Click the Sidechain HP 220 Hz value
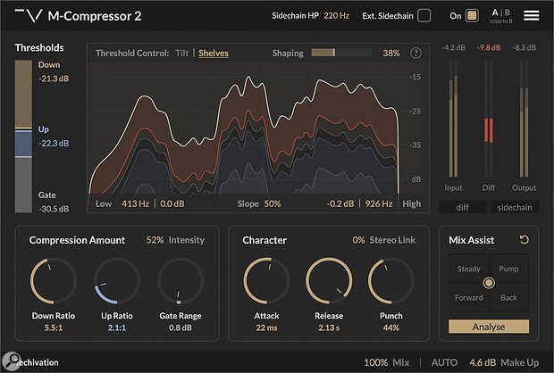554x373 pixels. (336, 15)
